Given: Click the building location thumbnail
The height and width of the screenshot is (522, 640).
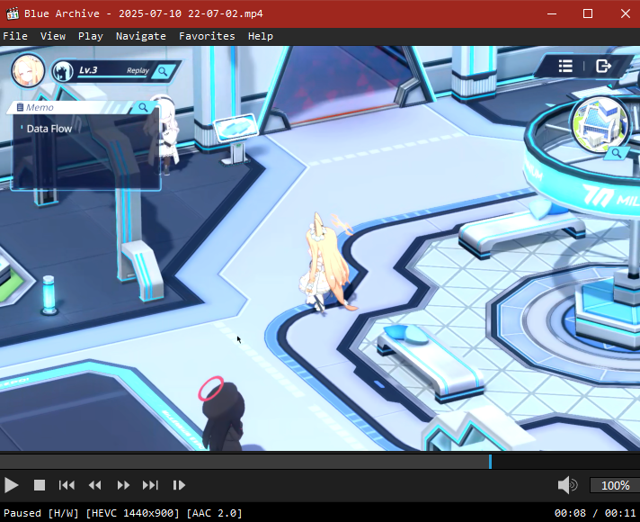Looking at the screenshot, I should click(x=600, y=123).
